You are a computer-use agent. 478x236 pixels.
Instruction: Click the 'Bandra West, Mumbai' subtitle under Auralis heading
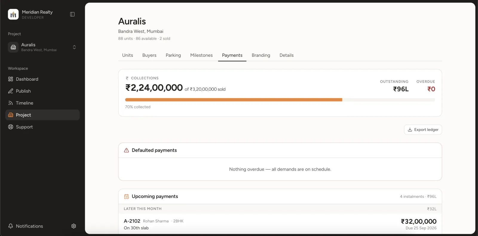(141, 31)
